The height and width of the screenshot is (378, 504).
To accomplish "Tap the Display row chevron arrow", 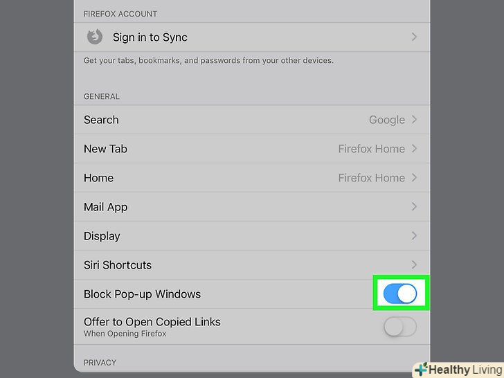I will pos(414,235).
